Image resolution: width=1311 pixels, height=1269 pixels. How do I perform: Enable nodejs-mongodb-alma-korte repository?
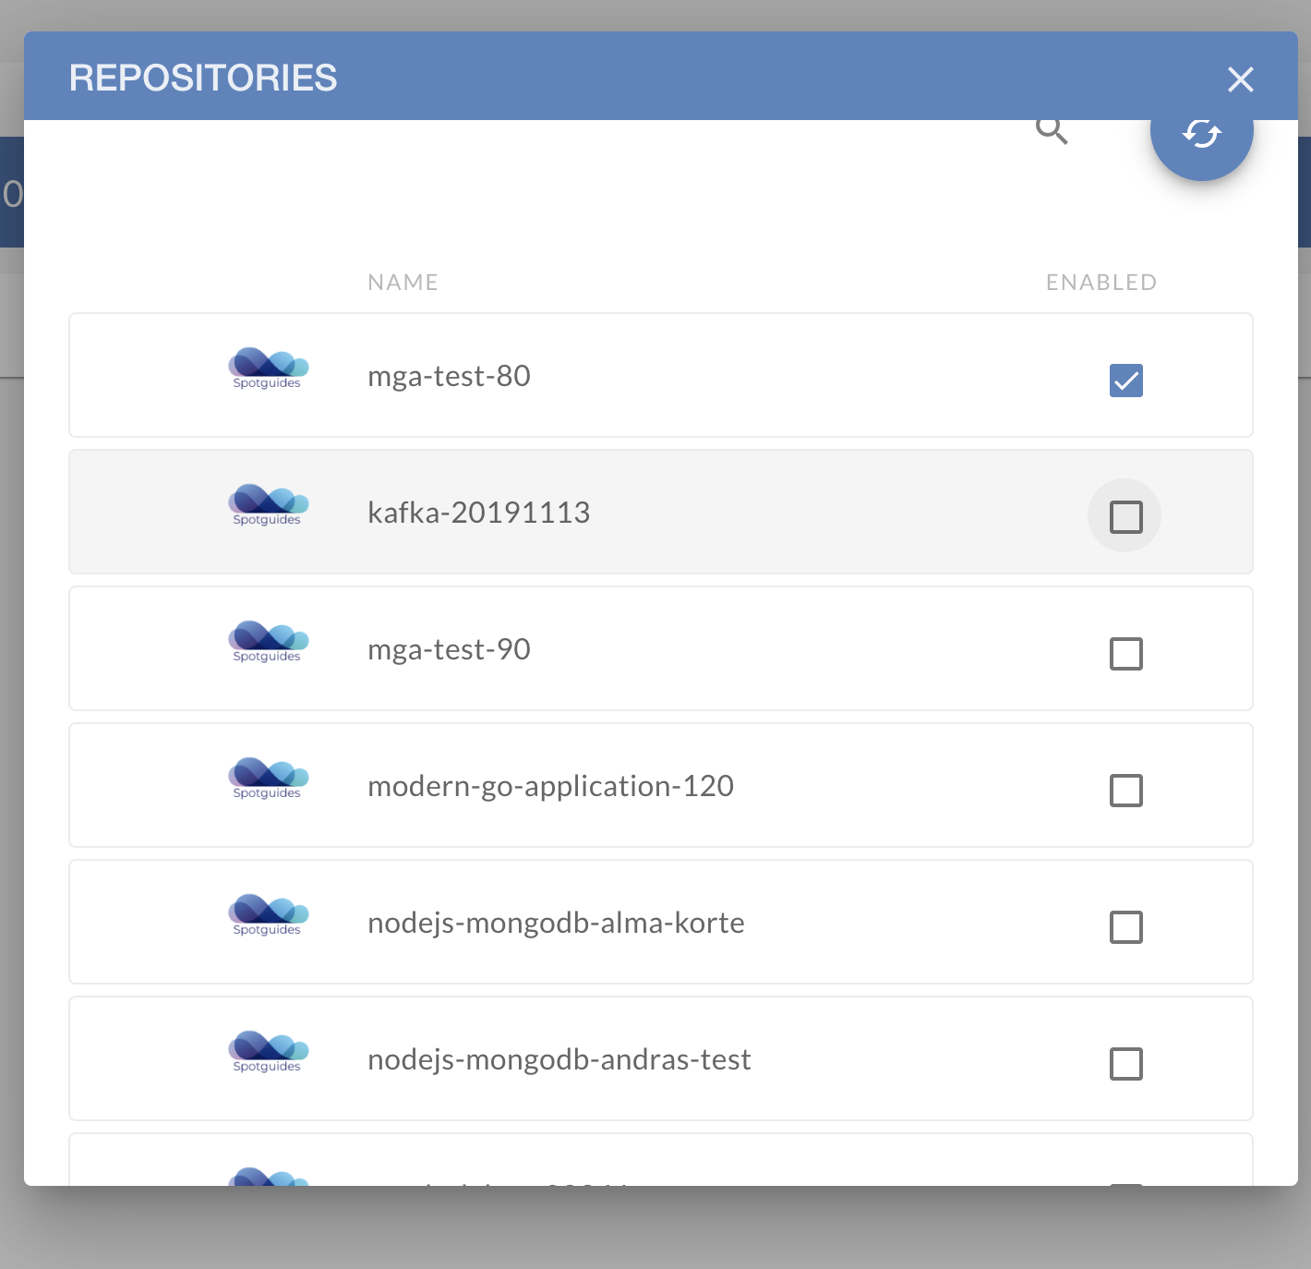pyautogui.click(x=1125, y=927)
